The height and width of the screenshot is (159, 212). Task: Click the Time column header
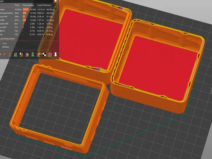click(x=17, y=5)
